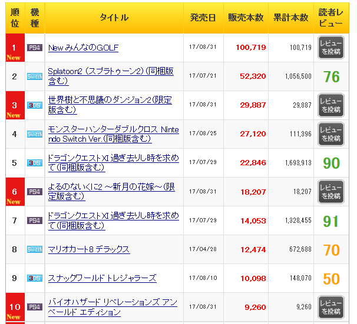
Task: Click the release date 17/04/28
Action: (203, 249)
